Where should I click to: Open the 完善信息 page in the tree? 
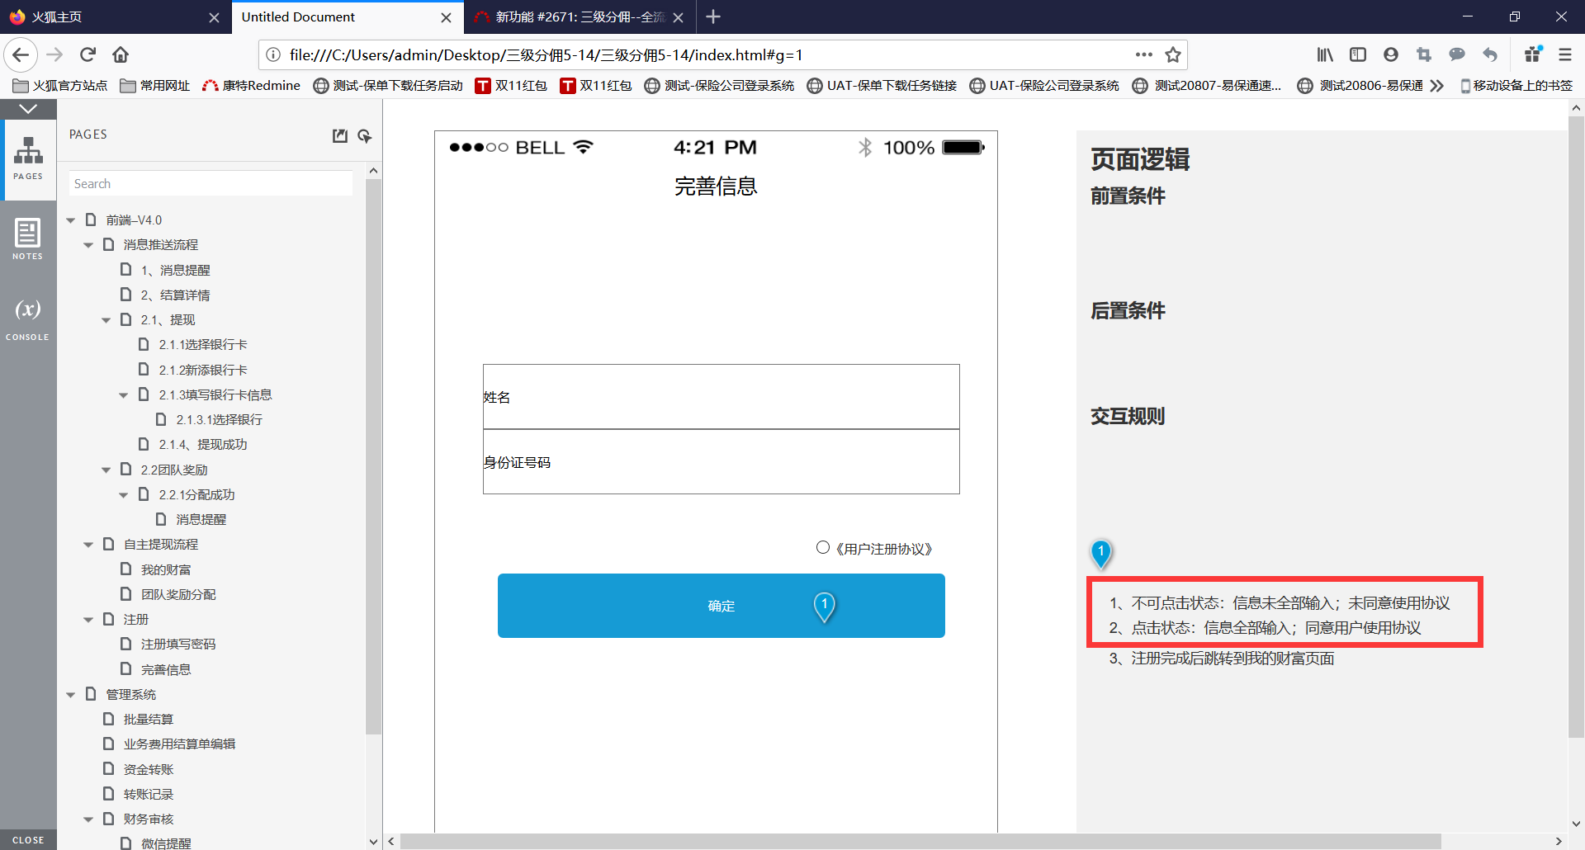(166, 670)
